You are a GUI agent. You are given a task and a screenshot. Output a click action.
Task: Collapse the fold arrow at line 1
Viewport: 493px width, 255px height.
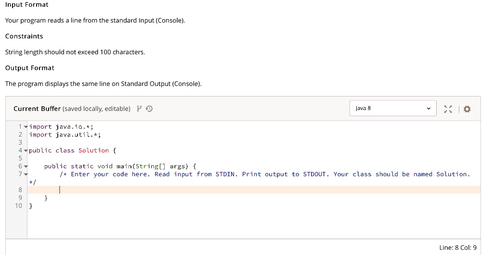click(x=26, y=127)
